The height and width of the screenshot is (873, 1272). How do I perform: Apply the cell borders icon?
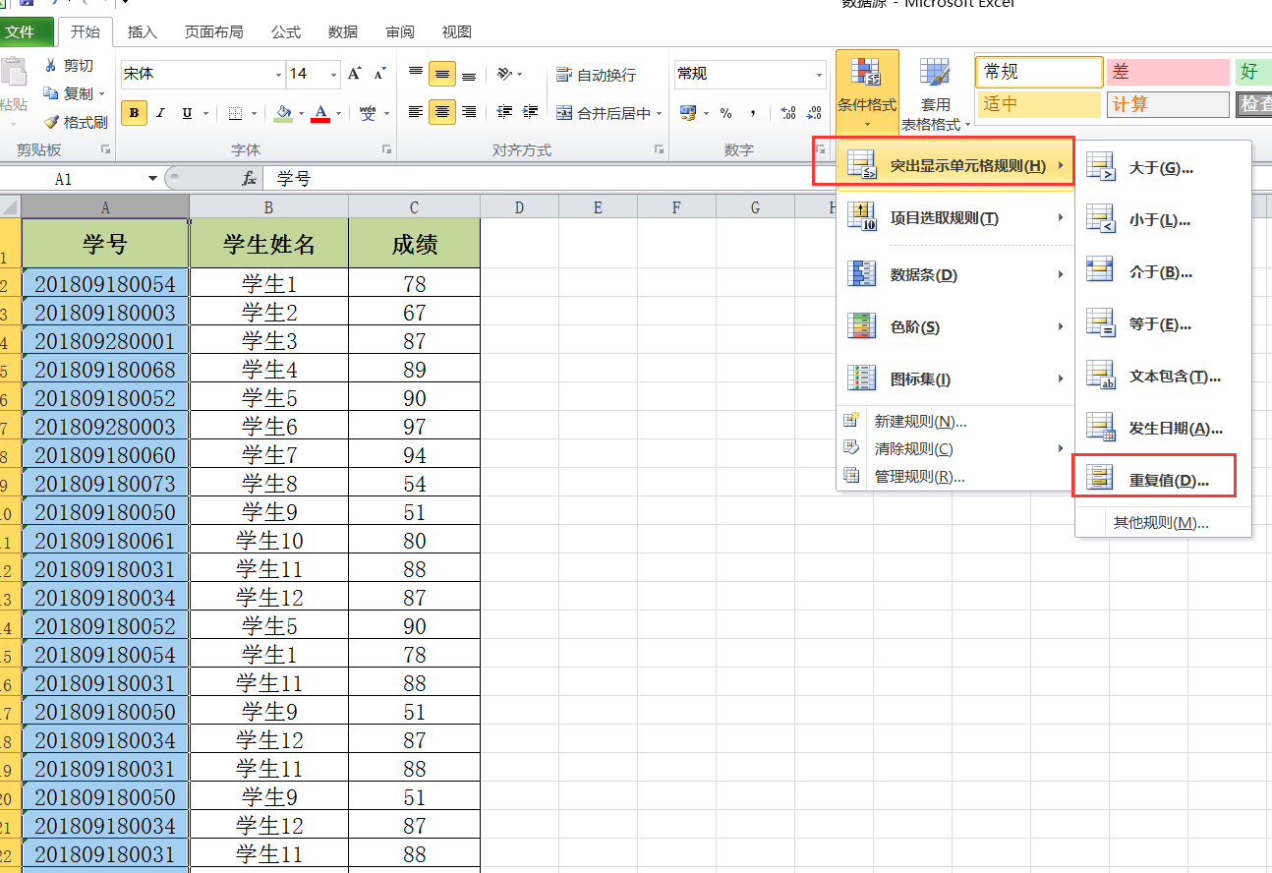coord(235,113)
